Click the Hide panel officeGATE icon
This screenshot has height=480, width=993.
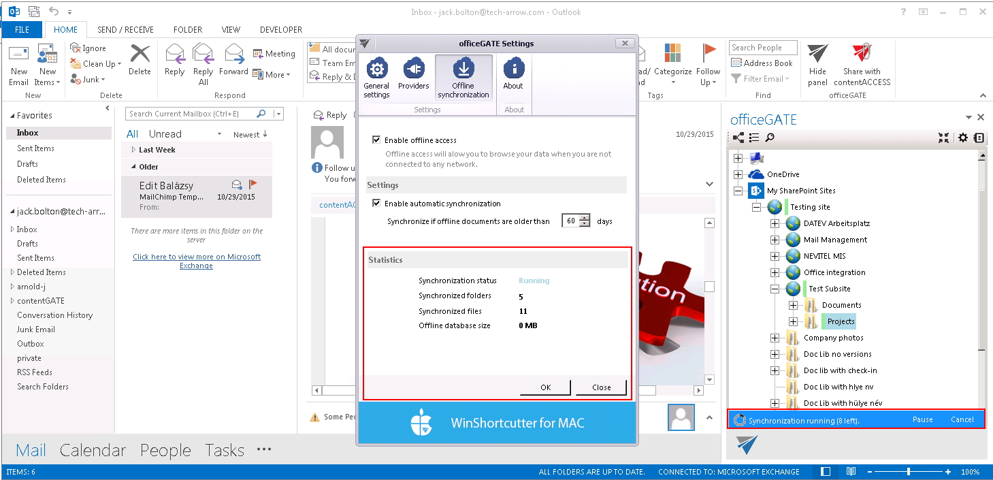(818, 54)
